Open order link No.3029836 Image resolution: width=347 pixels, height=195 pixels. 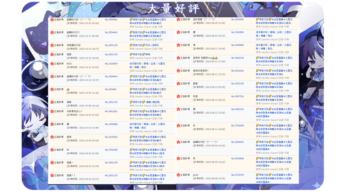(x=238, y=158)
